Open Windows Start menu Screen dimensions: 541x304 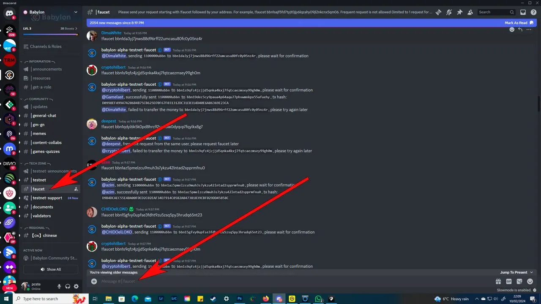[7, 299]
